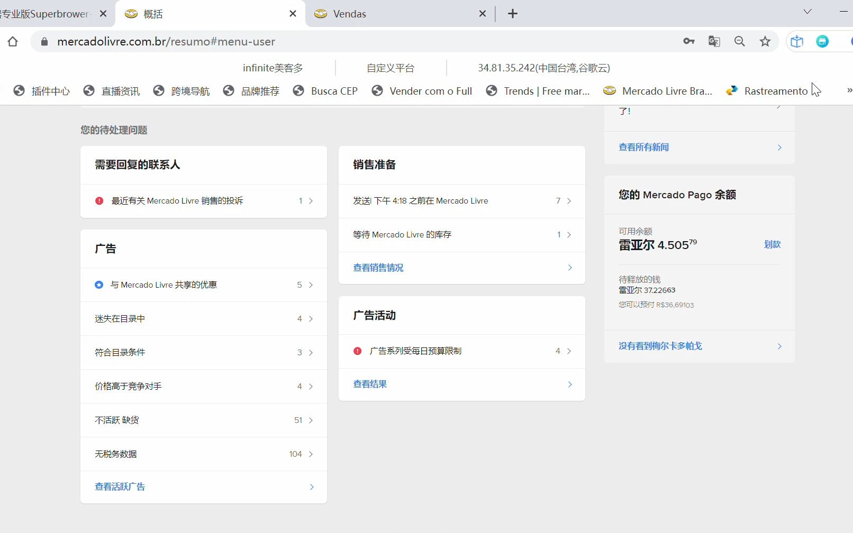Open the 插件中心 bookmark
The width and height of the screenshot is (853, 533).
click(x=42, y=91)
